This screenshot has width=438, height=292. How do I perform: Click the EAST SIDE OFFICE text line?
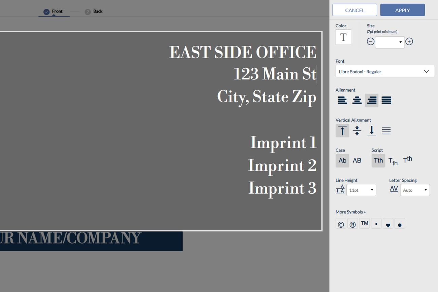(243, 53)
